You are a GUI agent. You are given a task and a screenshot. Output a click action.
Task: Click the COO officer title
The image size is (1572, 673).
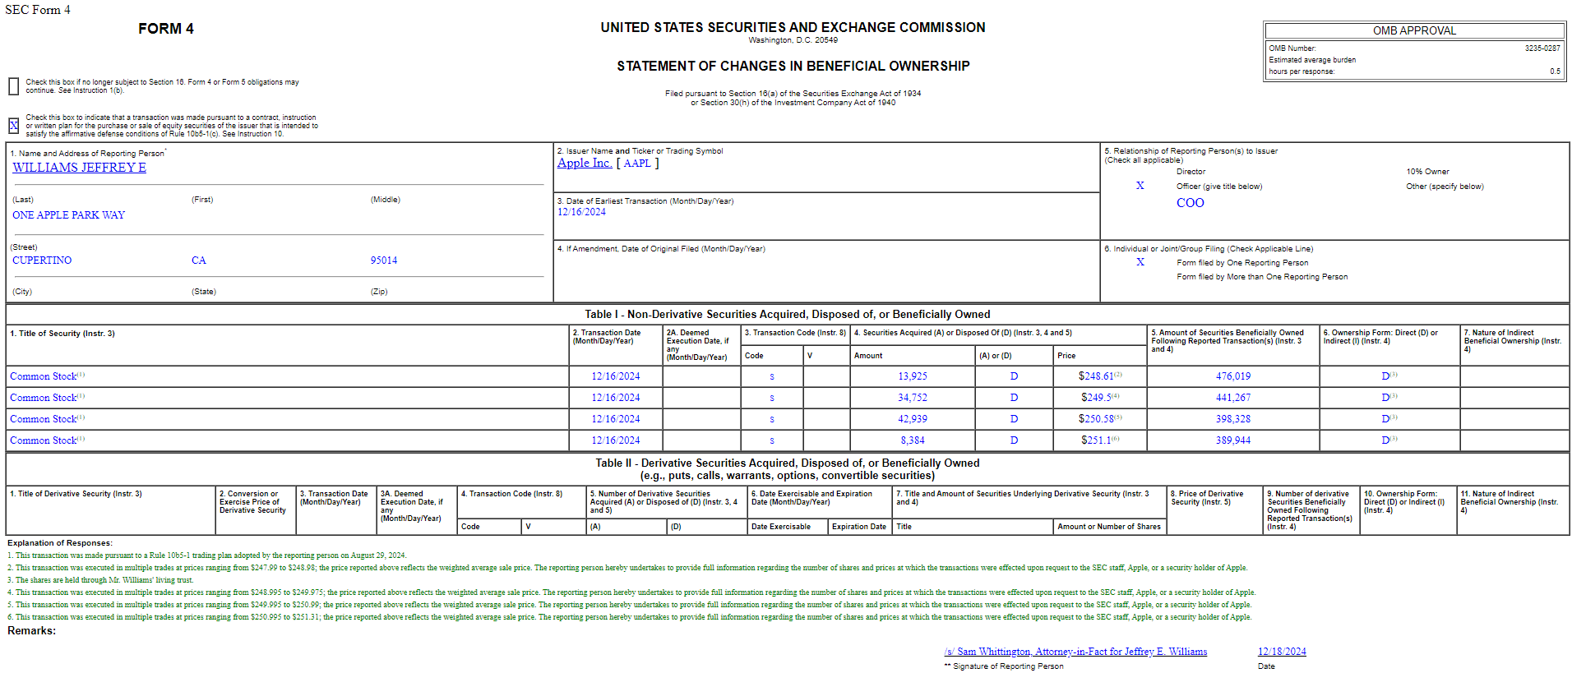click(x=1190, y=203)
